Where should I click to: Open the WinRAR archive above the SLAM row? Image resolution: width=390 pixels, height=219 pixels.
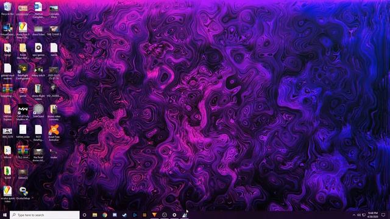(23, 152)
